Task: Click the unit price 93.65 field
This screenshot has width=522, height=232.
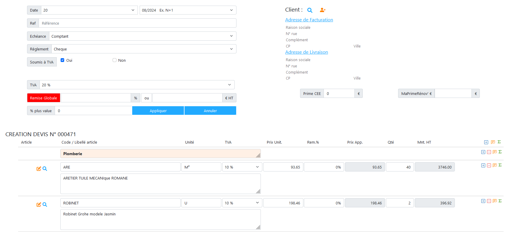Action: coord(283,167)
